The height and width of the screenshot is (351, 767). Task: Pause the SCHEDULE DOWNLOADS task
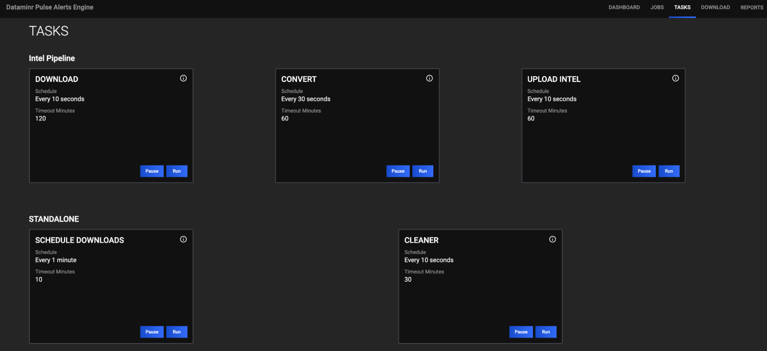tap(152, 332)
